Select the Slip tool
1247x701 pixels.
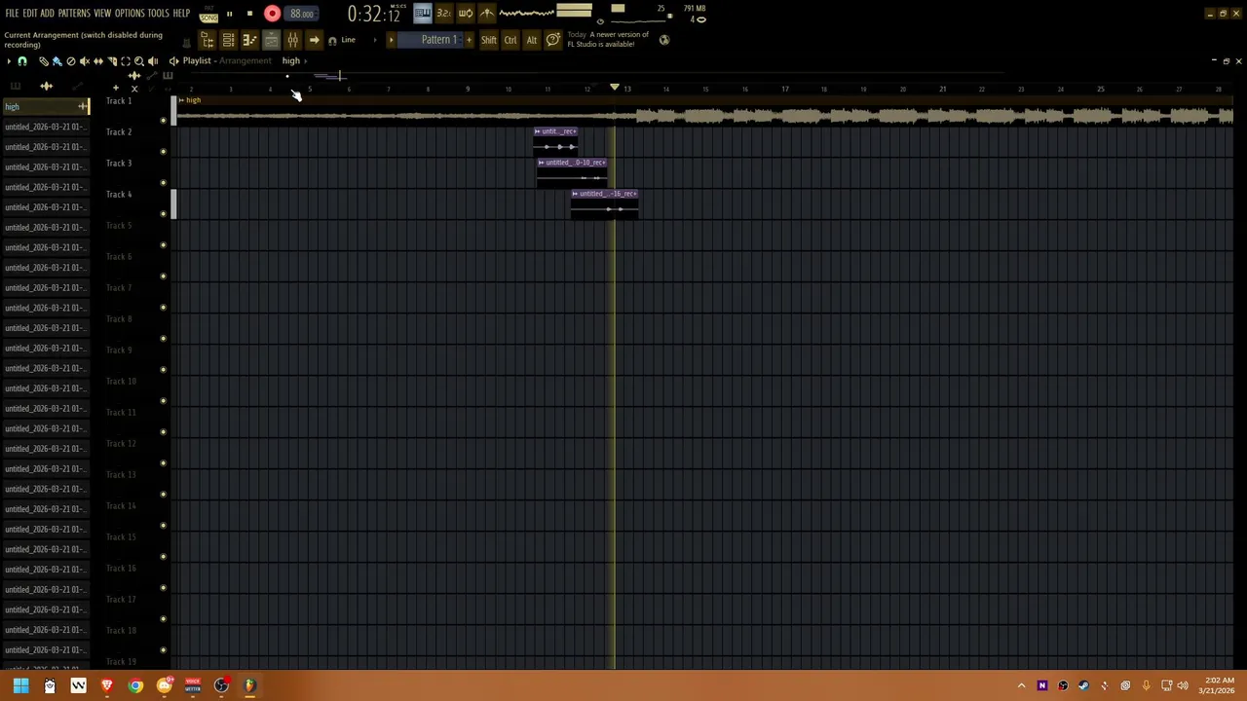tap(97, 61)
